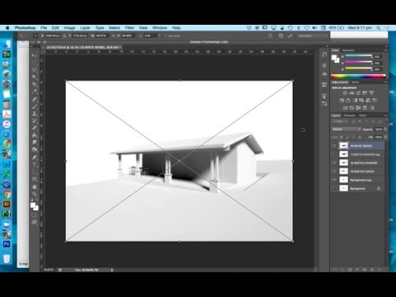Add an Exposure adjustment layer

coord(365,93)
